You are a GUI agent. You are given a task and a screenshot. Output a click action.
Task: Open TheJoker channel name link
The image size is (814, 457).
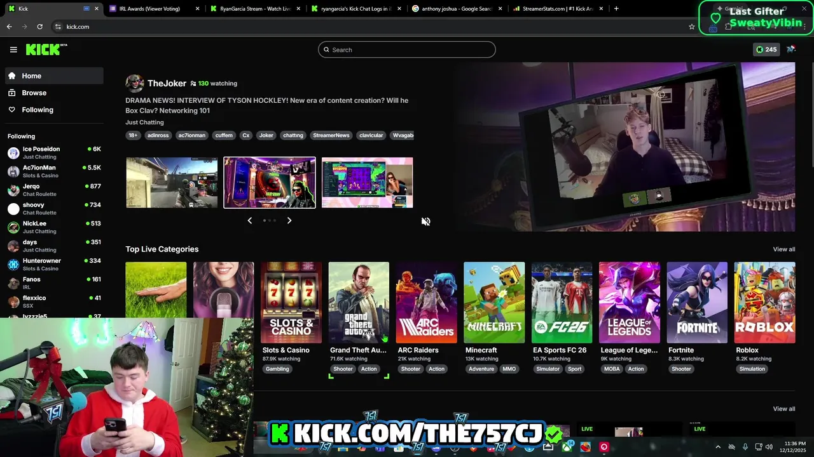[167, 83]
